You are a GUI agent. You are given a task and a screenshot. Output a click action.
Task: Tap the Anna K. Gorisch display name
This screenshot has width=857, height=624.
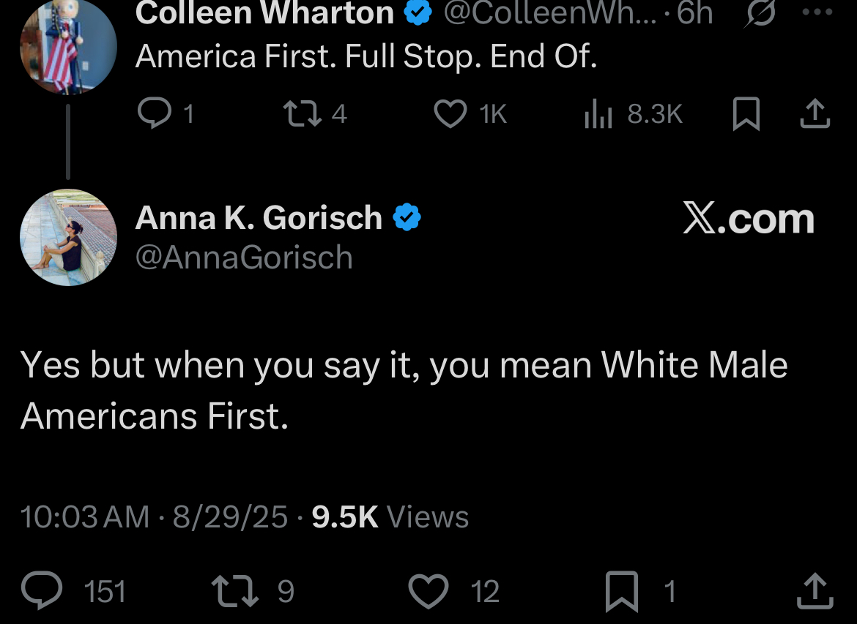point(259,218)
